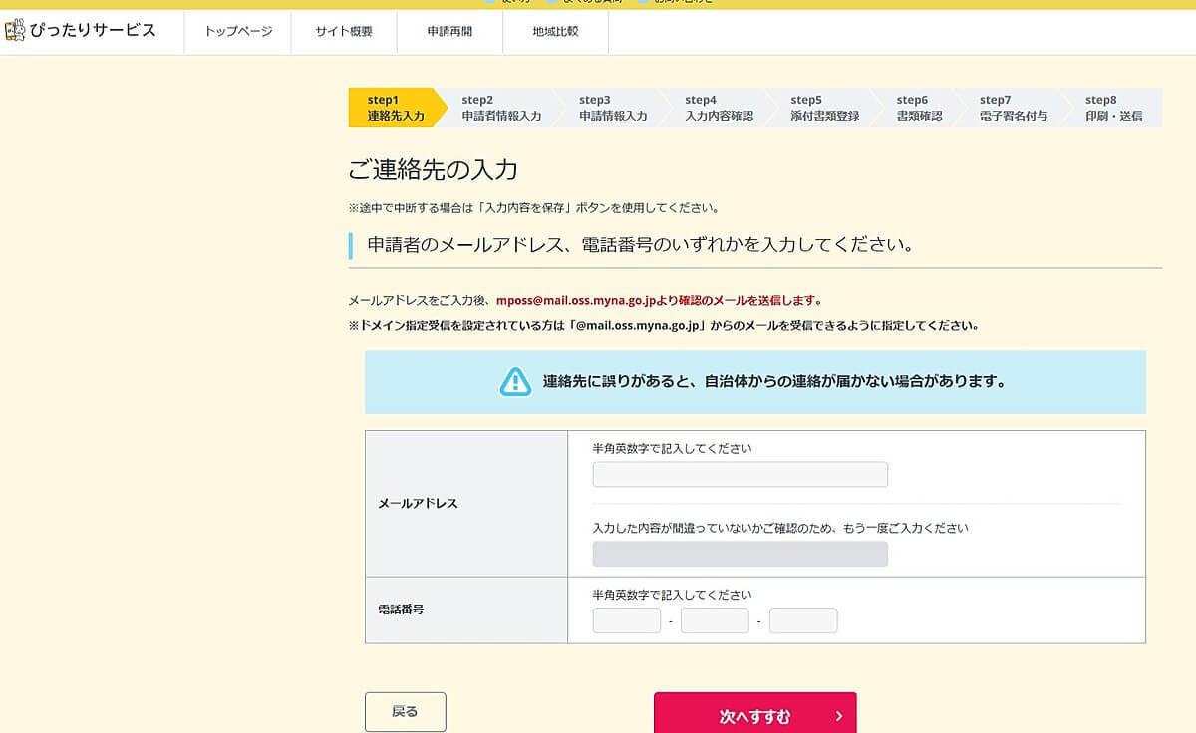Go to the 地域比較 menu item
1196x733 pixels.
(555, 31)
